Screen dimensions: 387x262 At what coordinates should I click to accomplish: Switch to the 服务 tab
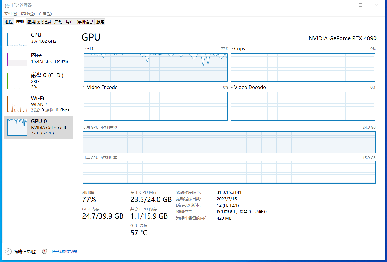pos(100,22)
